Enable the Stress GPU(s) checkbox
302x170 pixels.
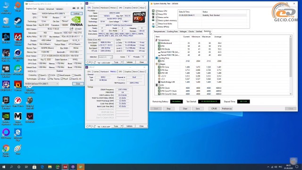click(x=157, y=26)
